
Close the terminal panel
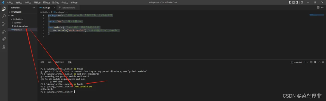tap(323, 62)
